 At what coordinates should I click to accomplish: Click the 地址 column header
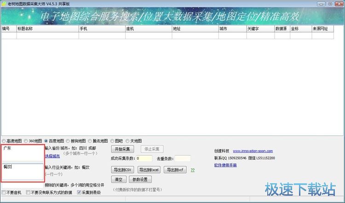click(195, 29)
